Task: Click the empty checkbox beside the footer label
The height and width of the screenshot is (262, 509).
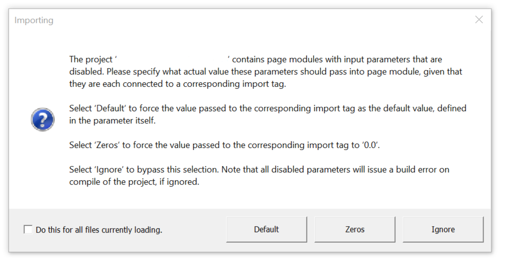Action: click(28, 229)
